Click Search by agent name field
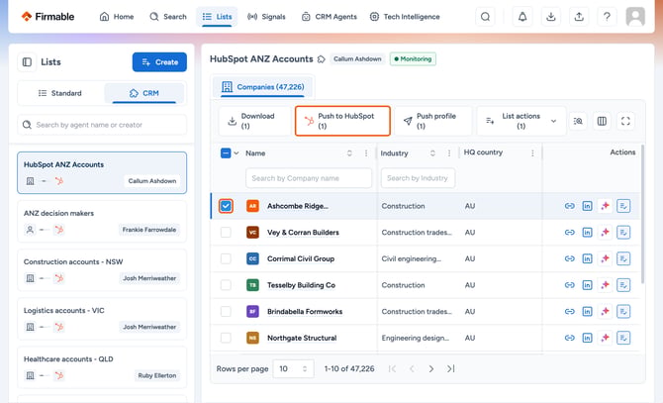This screenshot has width=663, height=403. click(102, 125)
